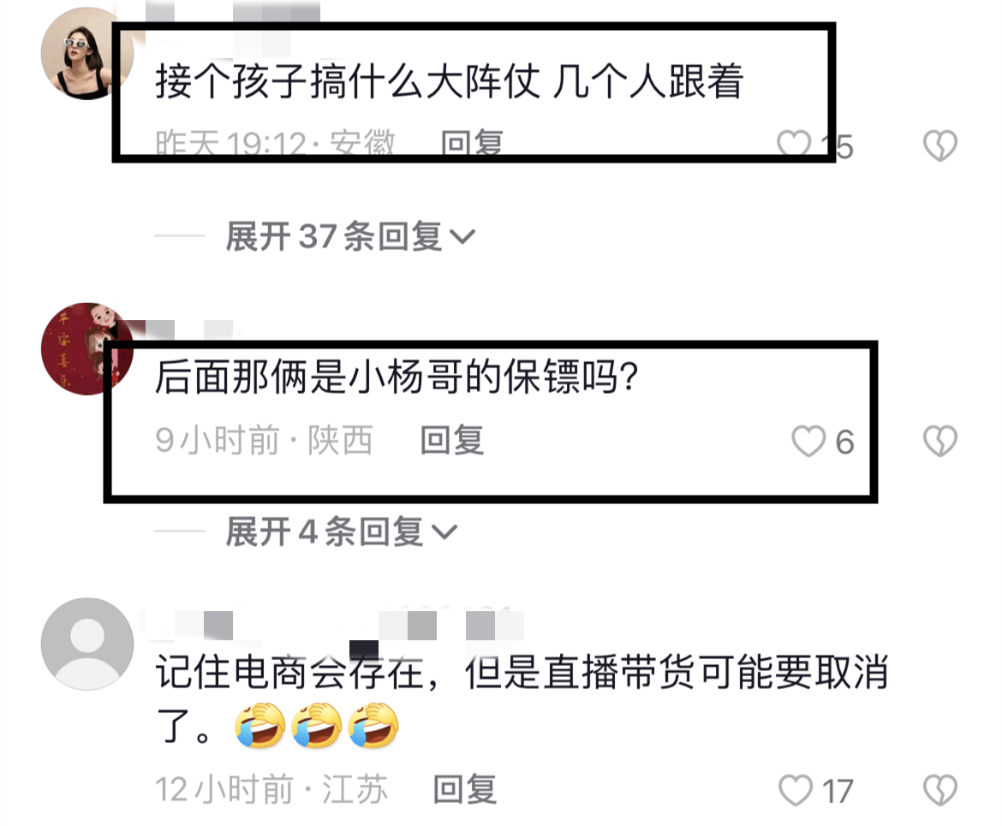Screen dimensions: 1002x826
Task: Select comment text 记住电商会存在
Action: coord(289,672)
